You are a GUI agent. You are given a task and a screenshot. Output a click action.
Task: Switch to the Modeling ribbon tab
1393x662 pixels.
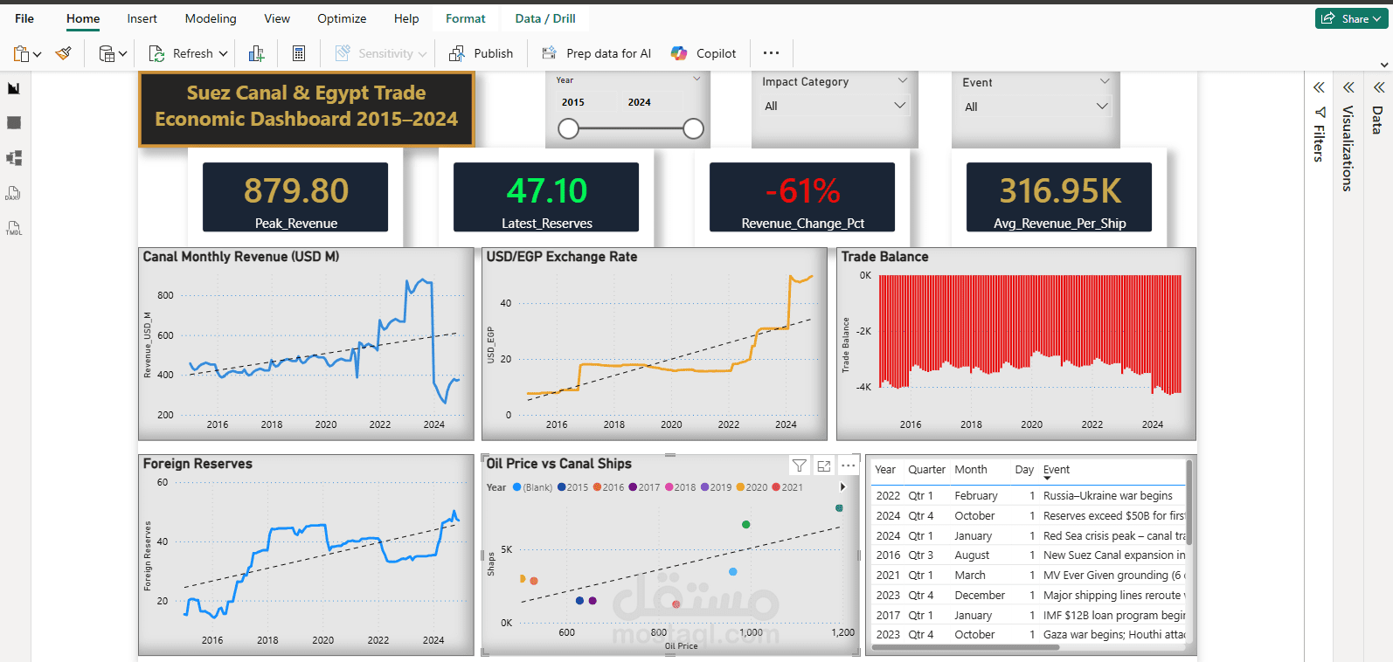pos(211,18)
